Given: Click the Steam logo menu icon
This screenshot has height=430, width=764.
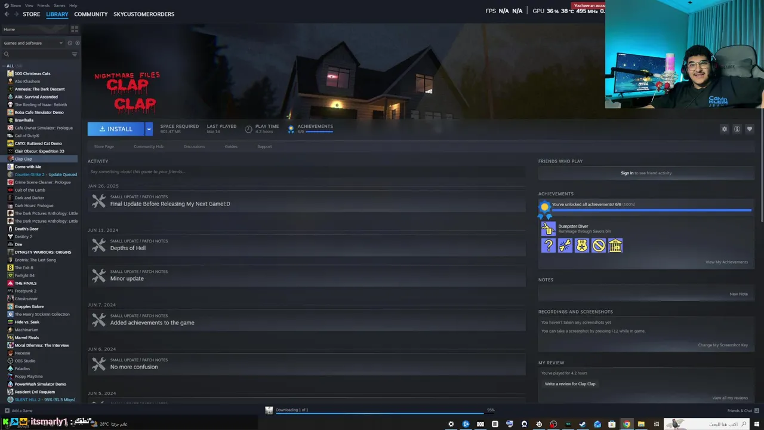Looking at the screenshot, I should 7,5.
